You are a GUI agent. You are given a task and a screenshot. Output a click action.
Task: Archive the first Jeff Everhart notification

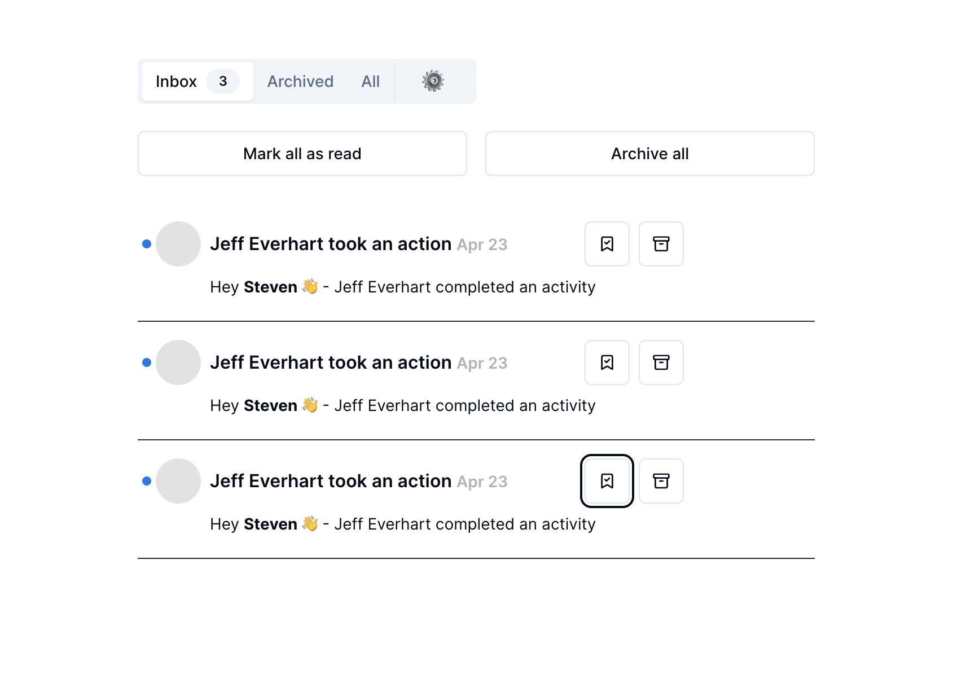[x=661, y=244]
